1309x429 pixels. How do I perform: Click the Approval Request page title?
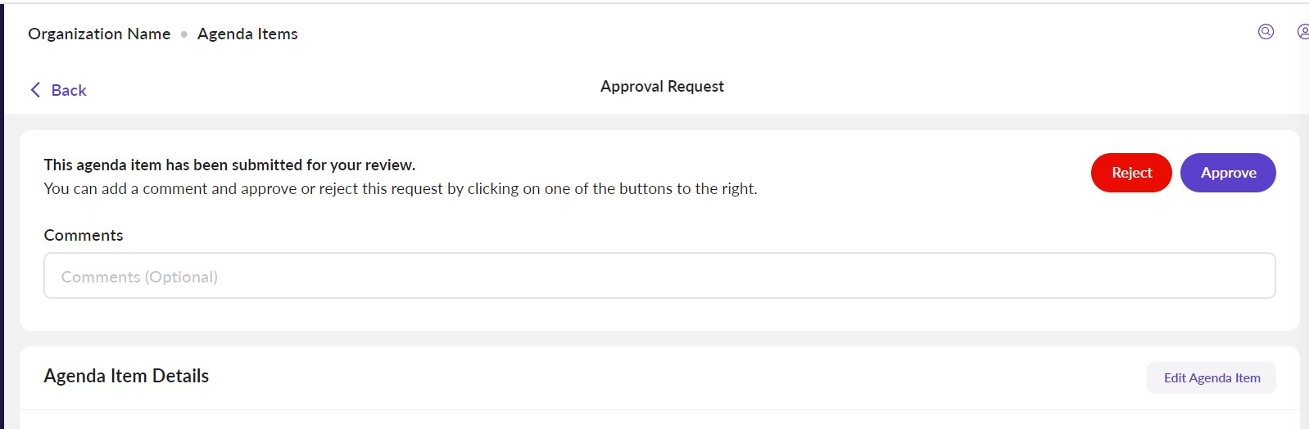coord(662,86)
